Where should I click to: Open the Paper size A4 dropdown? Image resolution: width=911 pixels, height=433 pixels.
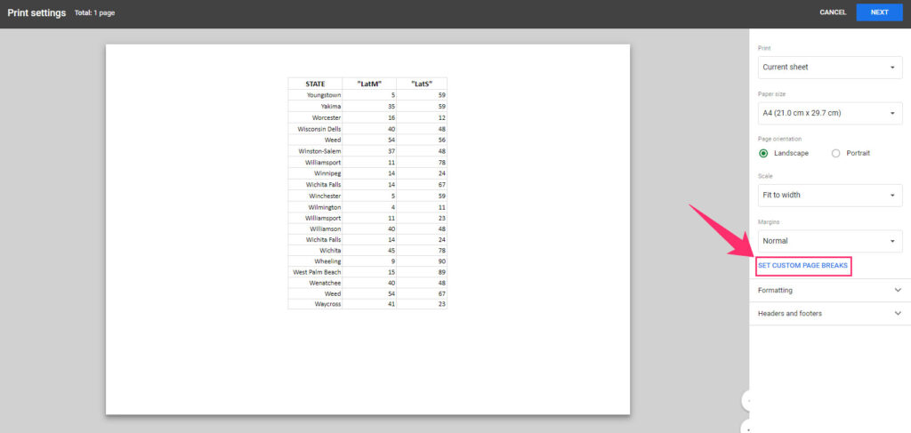pyautogui.click(x=830, y=113)
